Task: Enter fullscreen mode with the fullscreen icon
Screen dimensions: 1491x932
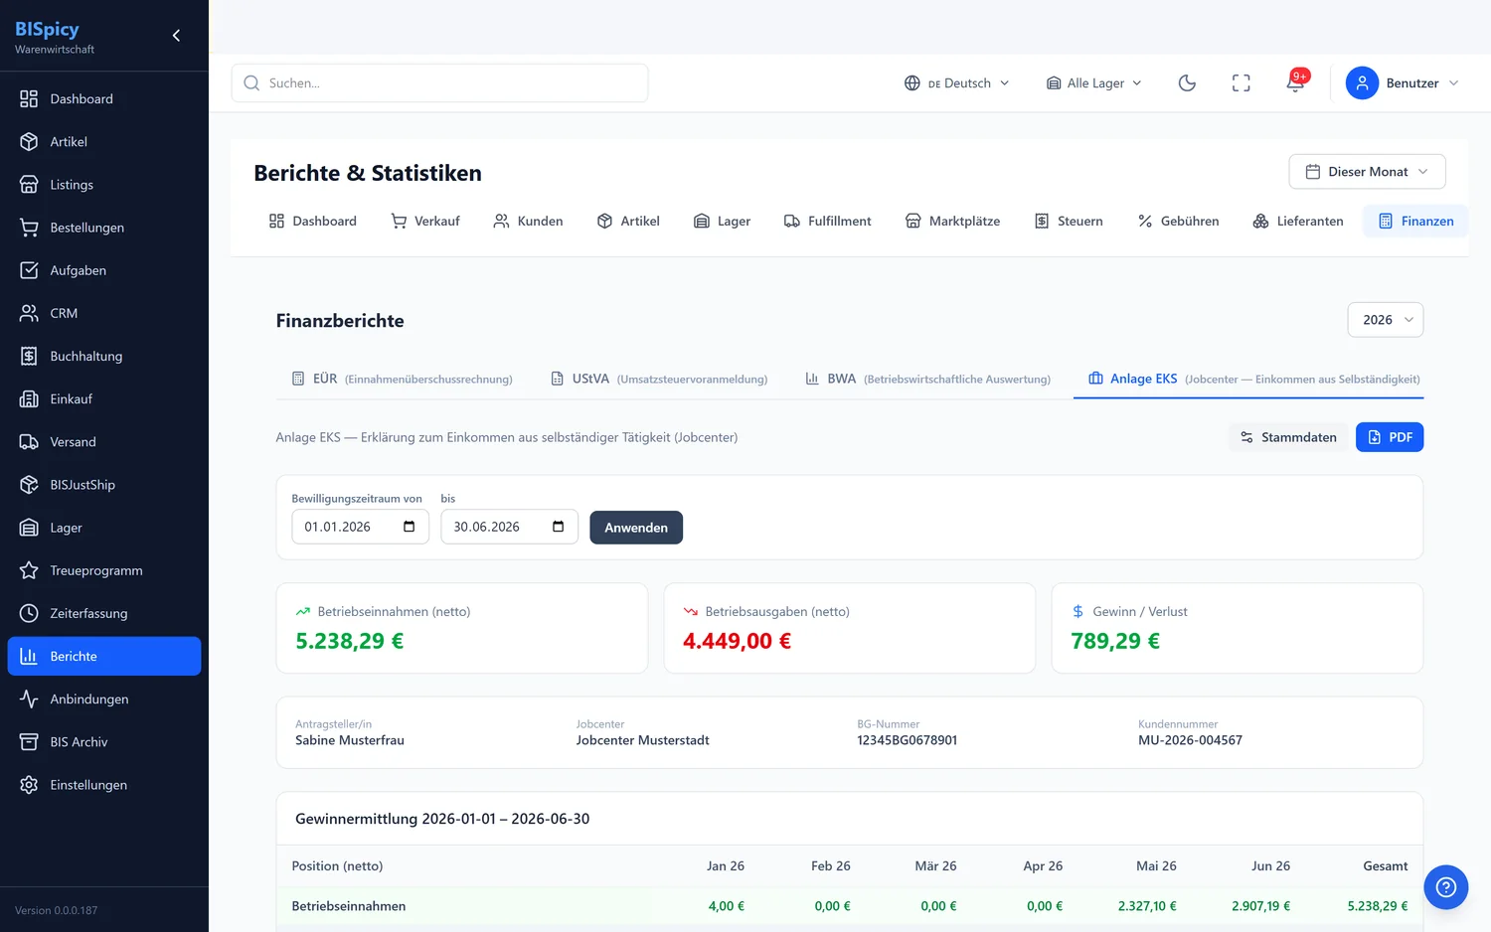Action: [x=1241, y=83]
